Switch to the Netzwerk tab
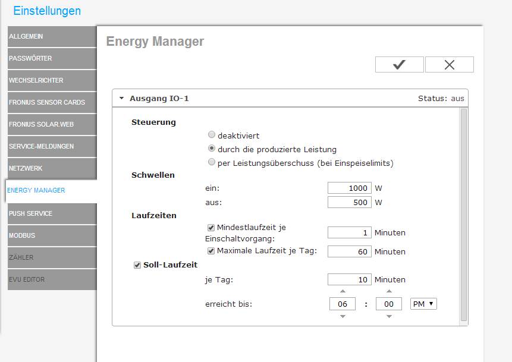Screen dimensions: 512x362 click(x=52, y=168)
